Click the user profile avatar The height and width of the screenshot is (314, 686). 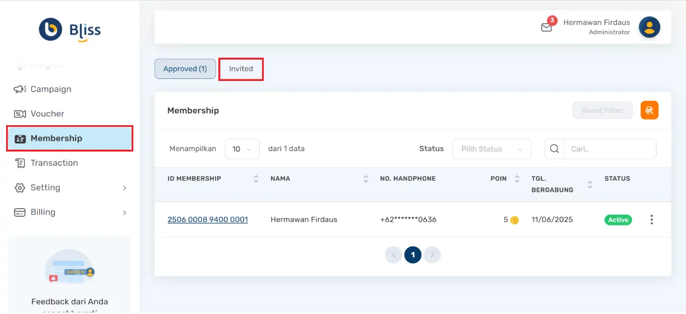tap(649, 27)
